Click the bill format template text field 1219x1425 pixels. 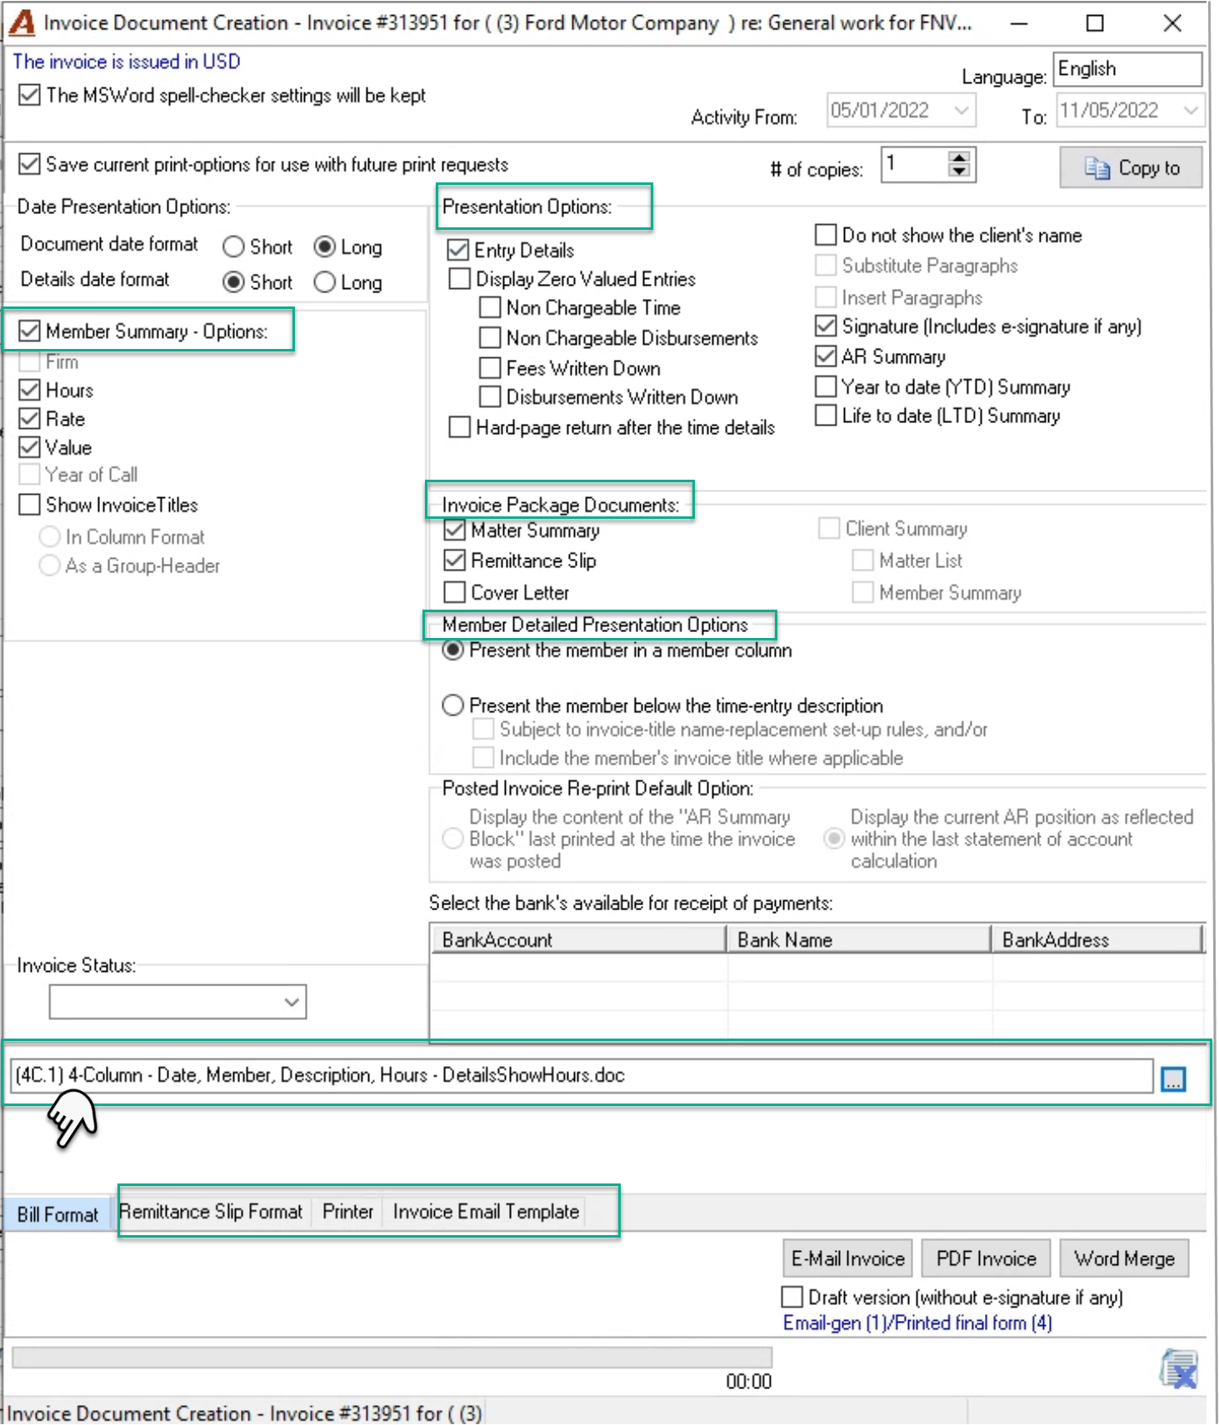click(x=582, y=1075)
